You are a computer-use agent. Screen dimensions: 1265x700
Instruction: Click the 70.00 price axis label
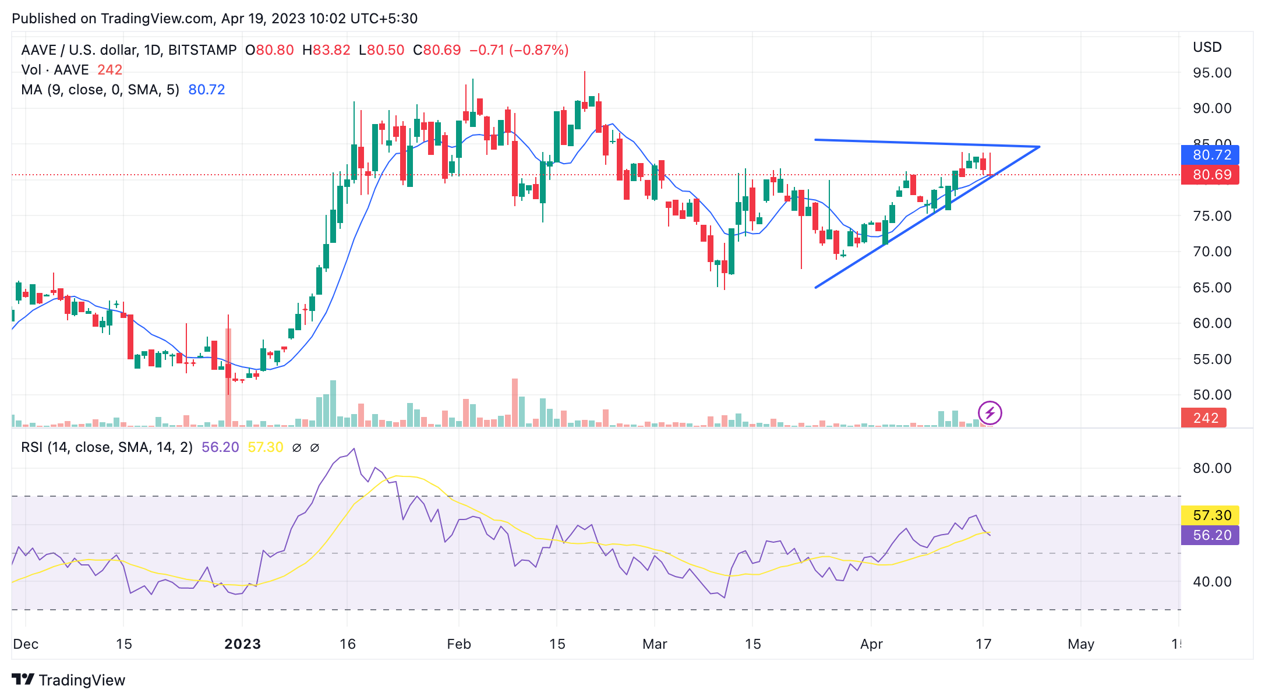pyautogui.click(x=1212, y=252)
